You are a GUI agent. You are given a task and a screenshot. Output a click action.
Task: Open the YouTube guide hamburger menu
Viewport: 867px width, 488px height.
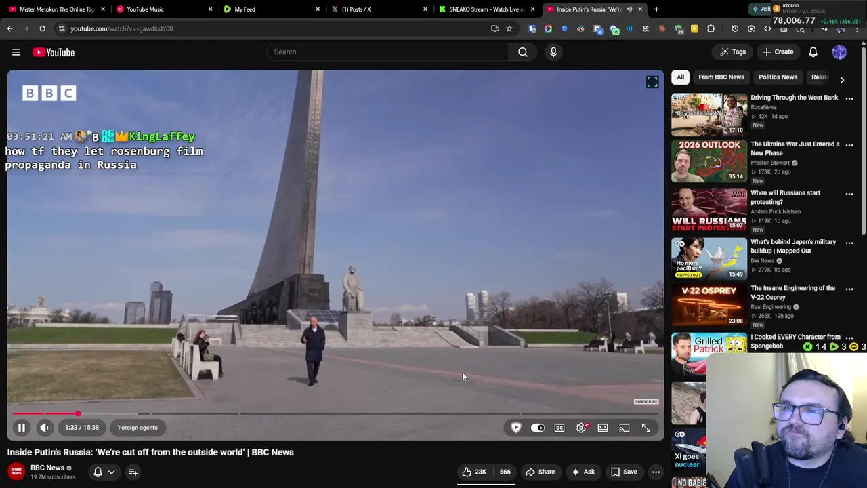pyautogui.click(x=16, y=52)
